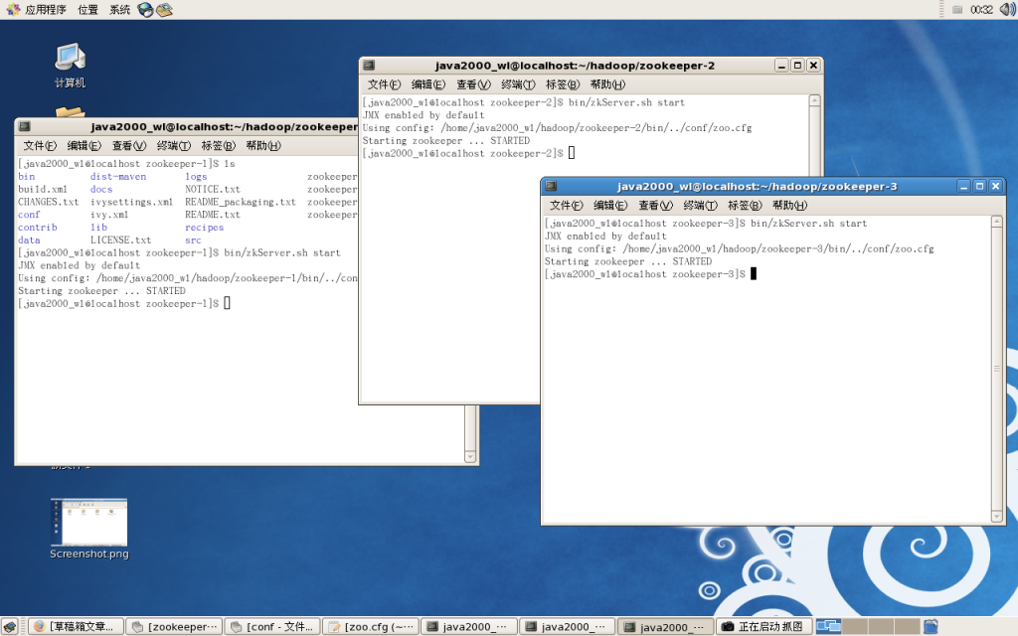Image resolution: width=1018 pixels, height=636 pixels.
Task: Click 'Starting zookeeper ... STARTED' in zookeeper-3 terminal
Action: (628, 261)
